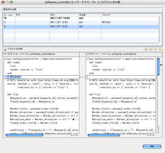This screenshot has height=153, width=165.
Task: Click the テキストの比較 pane title
Action: coord(15,49)
